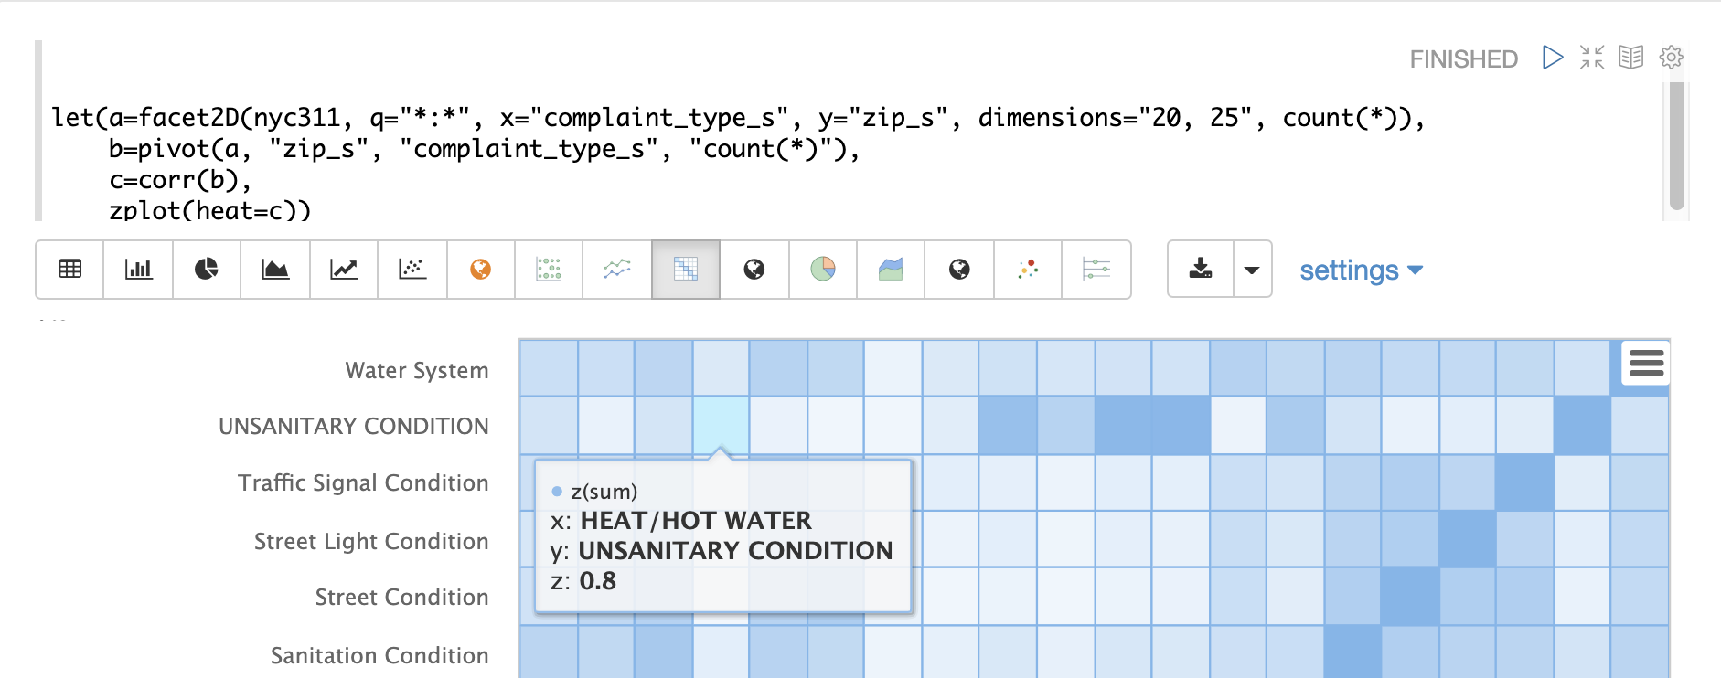The height and width of the screenshot is (678, 1721).
Task: Open the download format dropdown arrow
Action: tap(1252, 270)
